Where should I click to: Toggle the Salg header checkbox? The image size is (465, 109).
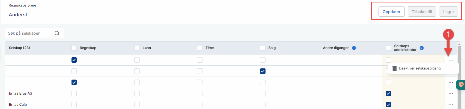pyautogui.click(x=263, y=48)
